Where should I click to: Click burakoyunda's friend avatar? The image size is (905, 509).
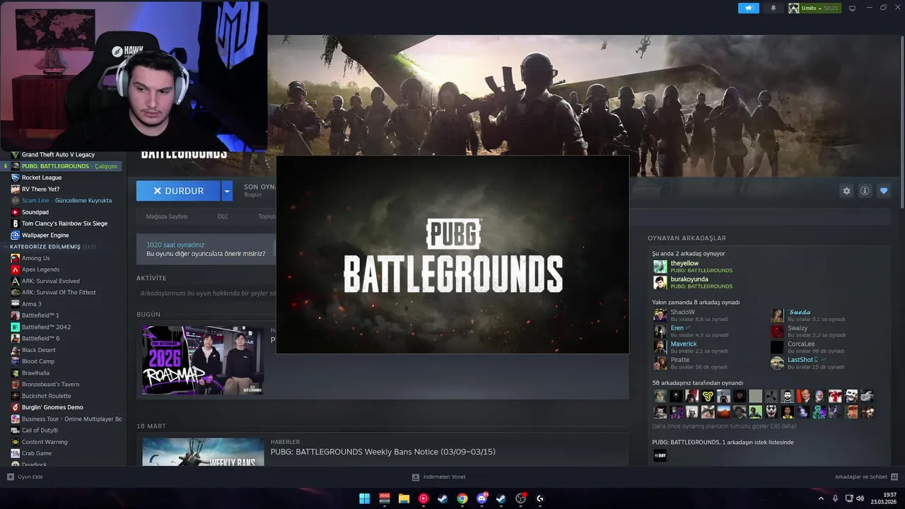click(x=660, y=282)
